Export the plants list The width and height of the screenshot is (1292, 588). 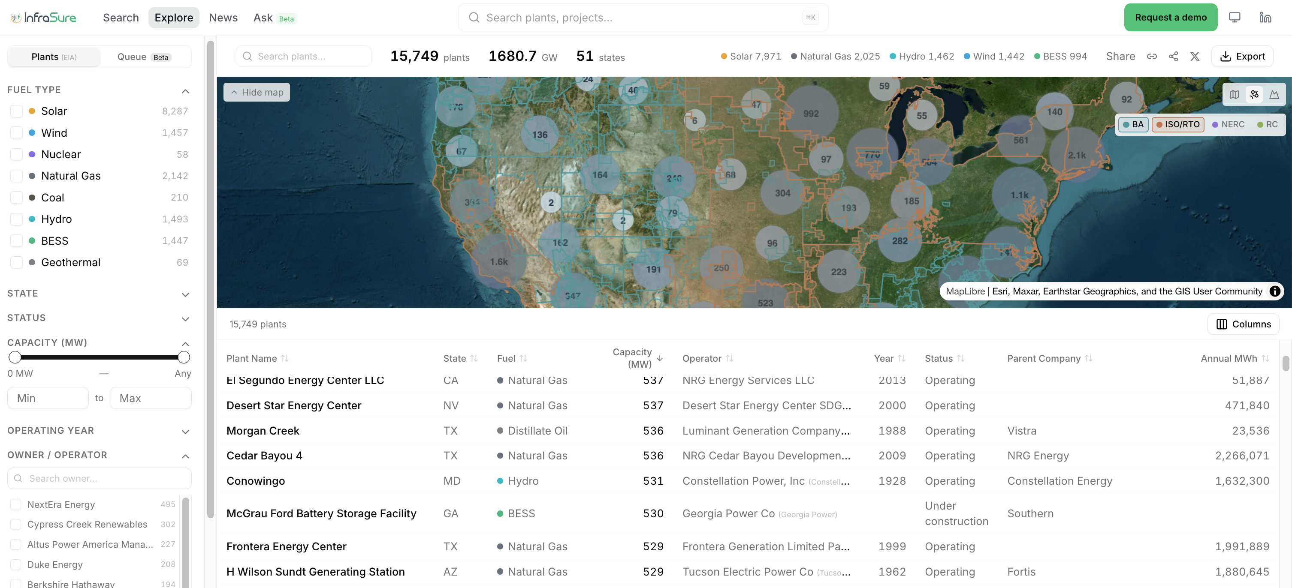point(1242,57)
